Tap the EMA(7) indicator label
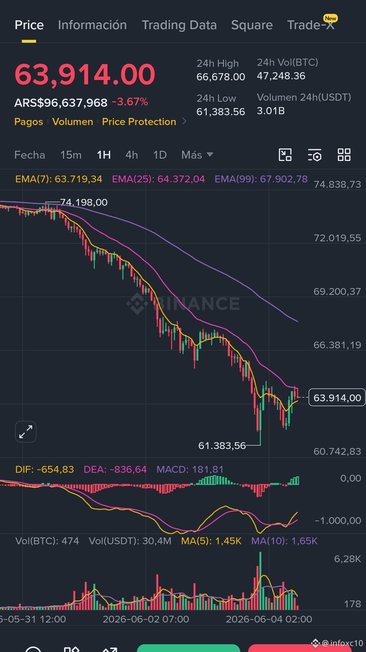The width and height of the screenshot is (366, 652). (59, 179)
